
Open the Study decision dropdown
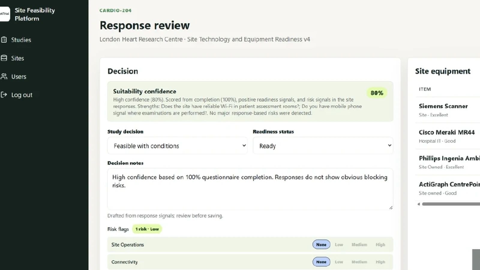click(x=177, y=146)
